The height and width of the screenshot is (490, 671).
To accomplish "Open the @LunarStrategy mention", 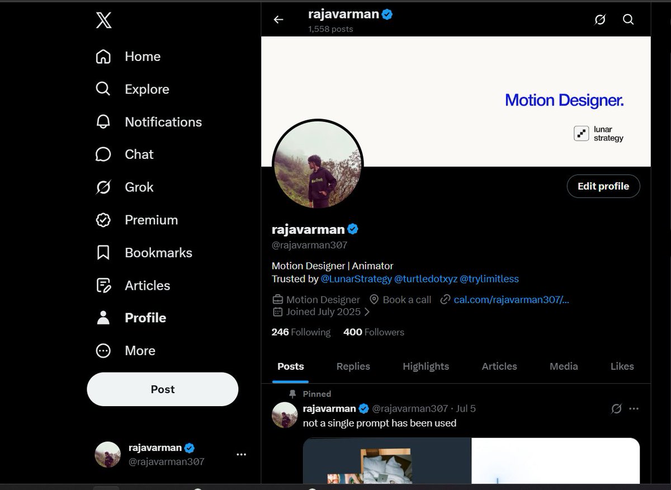I will 356,279.
